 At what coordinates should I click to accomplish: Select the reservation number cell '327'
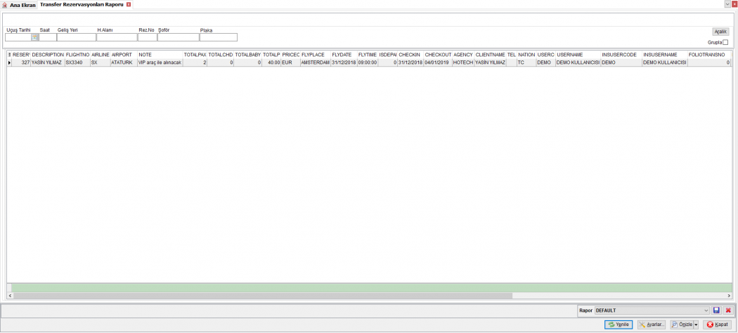(20, 62)
